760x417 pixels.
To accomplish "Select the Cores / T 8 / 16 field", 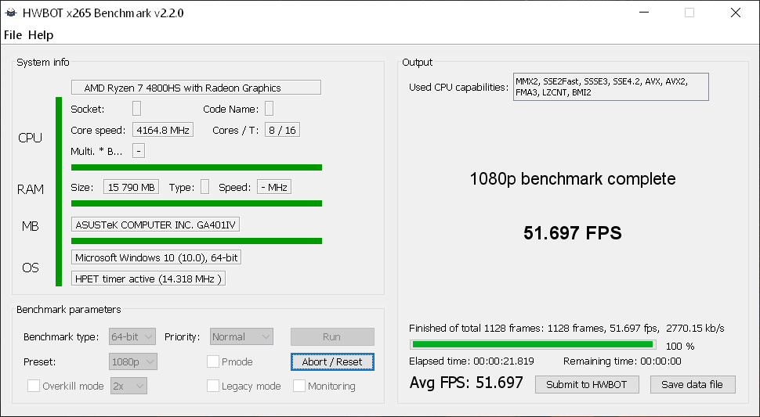I will 282,130.
